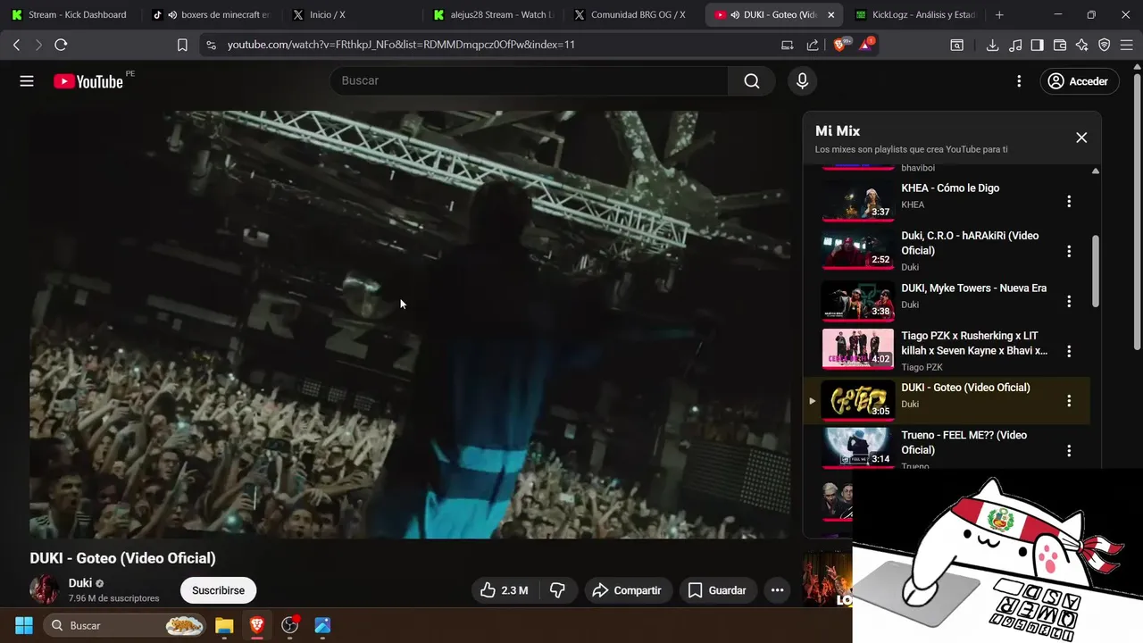This screenshot has width=1143, height=643.
Task: Open options for Tiago PZK x Rusherking track
Action: tap(1069, 351)
